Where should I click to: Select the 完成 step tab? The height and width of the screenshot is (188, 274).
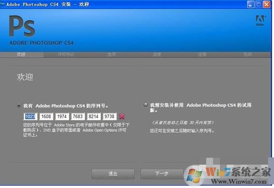(x=247, y=54)
